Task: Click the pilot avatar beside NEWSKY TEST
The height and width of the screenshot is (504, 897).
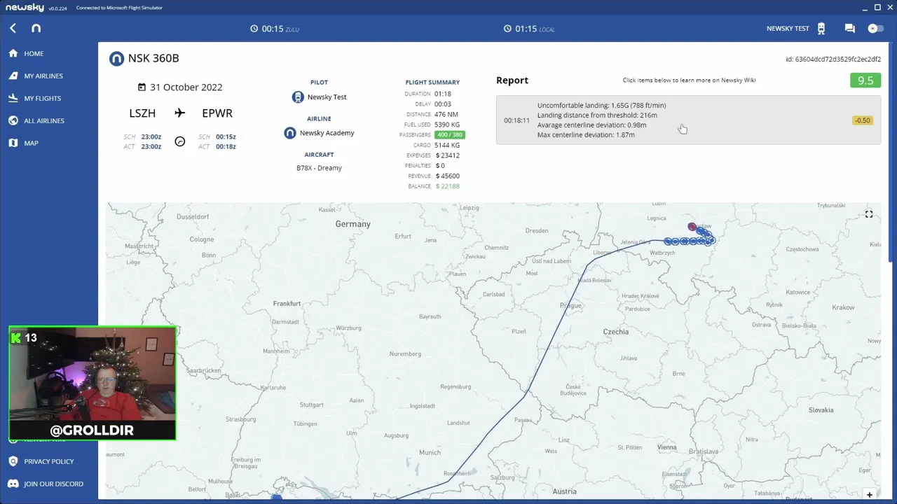Action: 821,29
